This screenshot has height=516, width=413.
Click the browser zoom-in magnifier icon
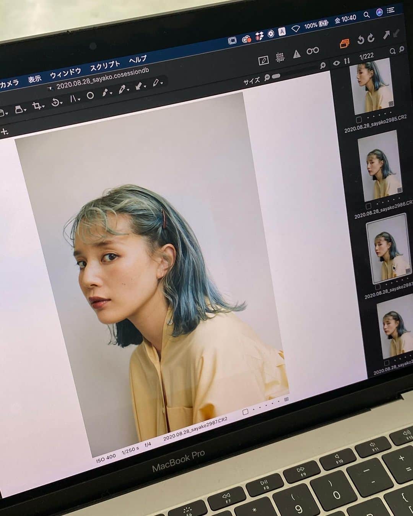[x=402, y=49]
